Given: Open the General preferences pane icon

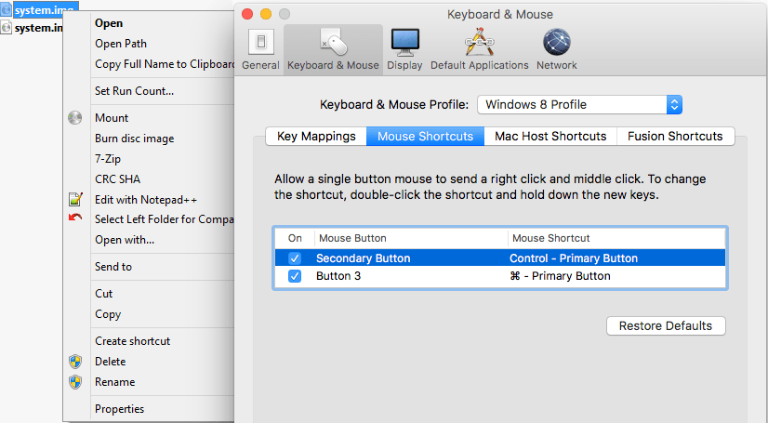Looking at the screenshot, I should click(260, 43).
